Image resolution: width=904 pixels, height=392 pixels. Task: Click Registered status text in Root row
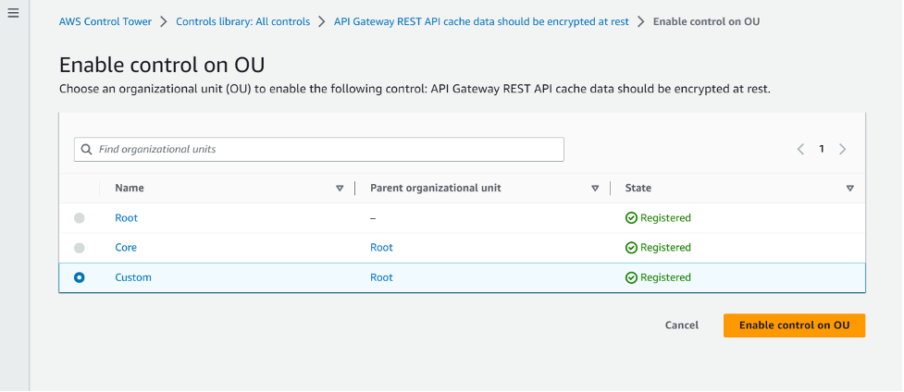(x=665, y=218)
